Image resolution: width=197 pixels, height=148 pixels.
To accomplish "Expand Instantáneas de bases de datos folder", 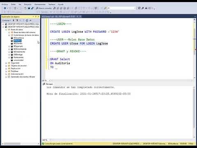I will 9,35.
